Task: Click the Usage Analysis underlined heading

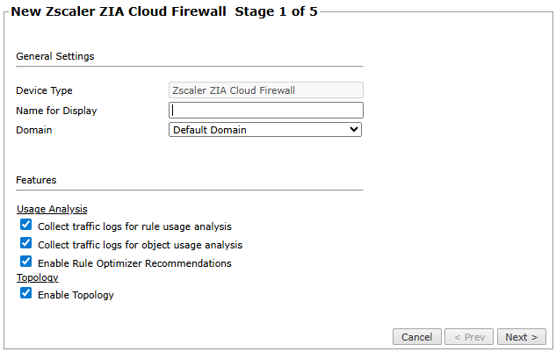Action: click(x=52, y=209)
